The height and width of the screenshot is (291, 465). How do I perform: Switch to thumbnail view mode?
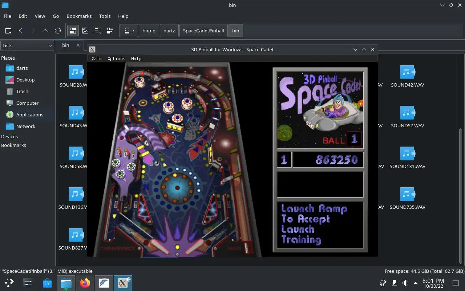pos(85,31)
